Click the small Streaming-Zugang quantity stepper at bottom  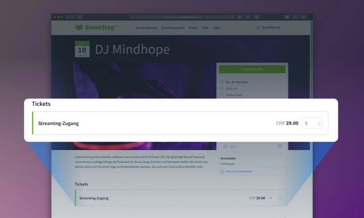point(280,198)
